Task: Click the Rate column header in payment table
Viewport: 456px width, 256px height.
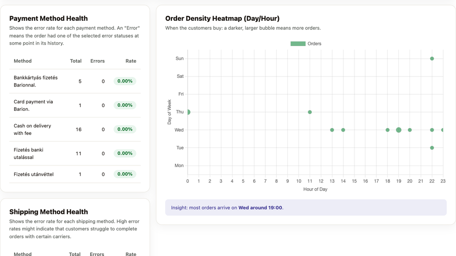Action: pos(131,61)
